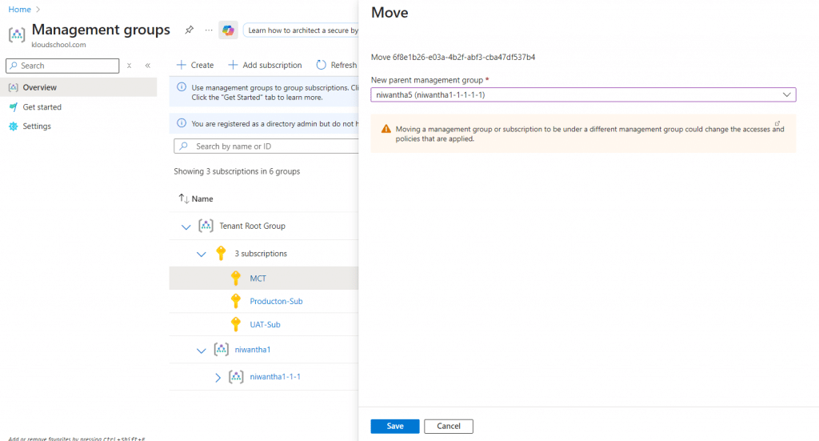
Task: Open New parent management group dropdown
Action: point(583,95)
